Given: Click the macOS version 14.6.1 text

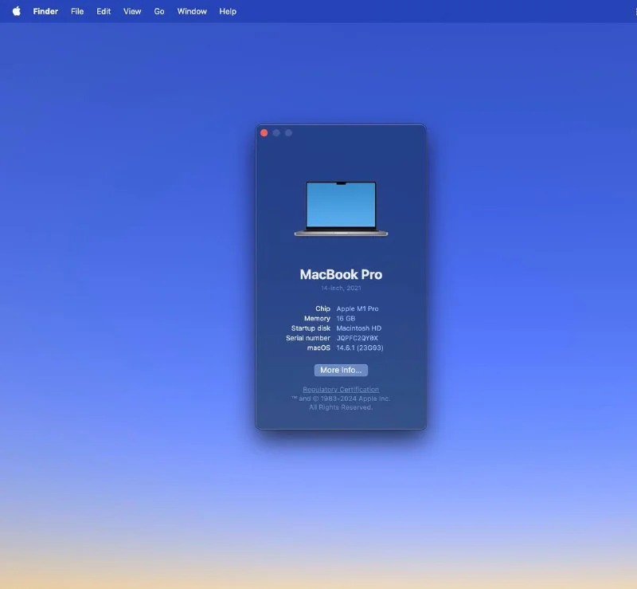Looking at the screenshot, I should tap(360, 348).
